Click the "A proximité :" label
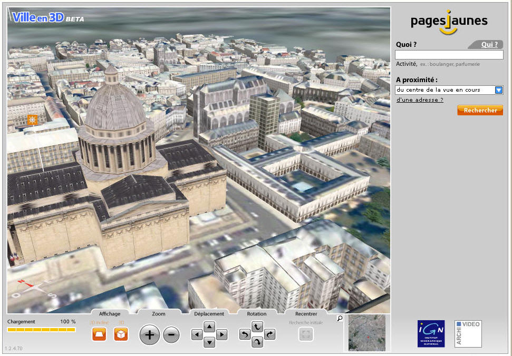The width and height of the screenshot is (512, 356). (417, 80)
